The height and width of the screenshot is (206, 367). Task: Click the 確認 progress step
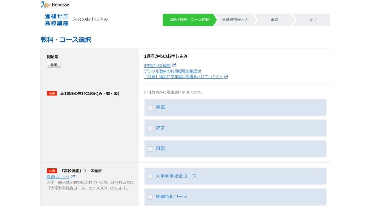275,20
